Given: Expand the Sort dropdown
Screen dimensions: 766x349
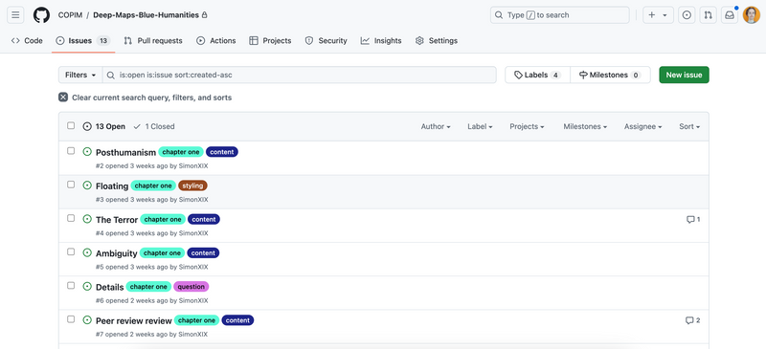Looking at the screenshot, I should pos(689,126).
